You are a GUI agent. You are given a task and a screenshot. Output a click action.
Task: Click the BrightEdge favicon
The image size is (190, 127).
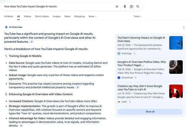119,53
